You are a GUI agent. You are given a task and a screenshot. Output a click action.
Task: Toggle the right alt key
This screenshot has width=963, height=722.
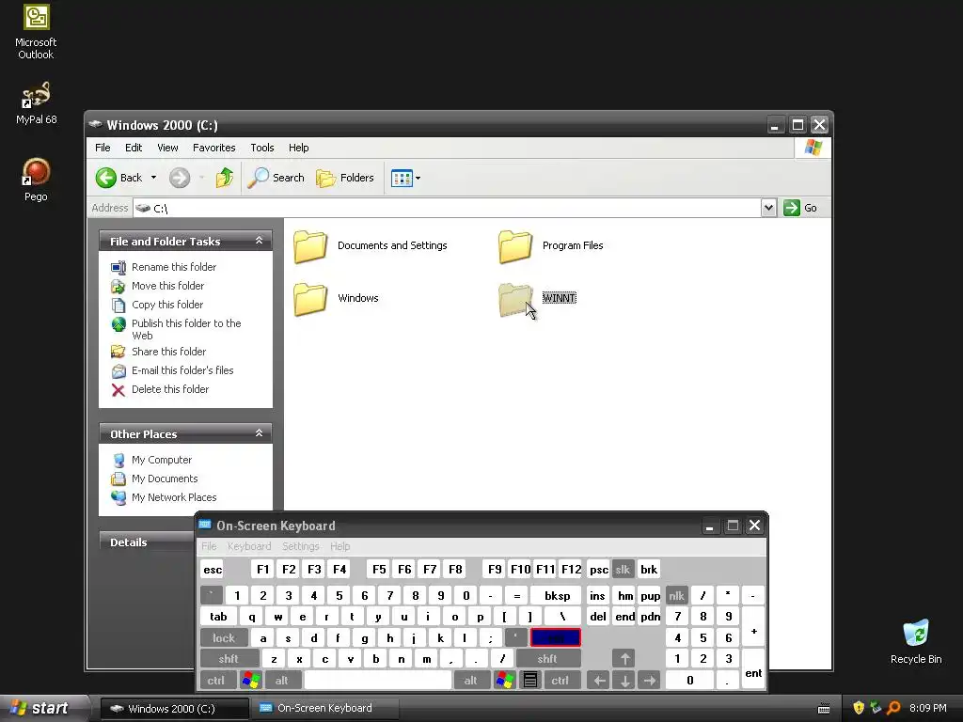click(x=471, y=681)
